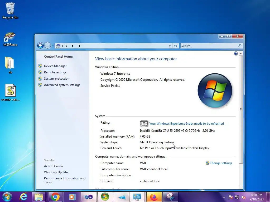Open Performance Information and Tools link
The height and width of the screenshot is (202, 270).
point(65,180)
